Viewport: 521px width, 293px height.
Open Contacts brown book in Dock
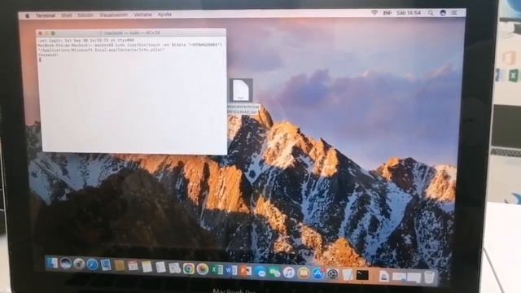[120, 266]
